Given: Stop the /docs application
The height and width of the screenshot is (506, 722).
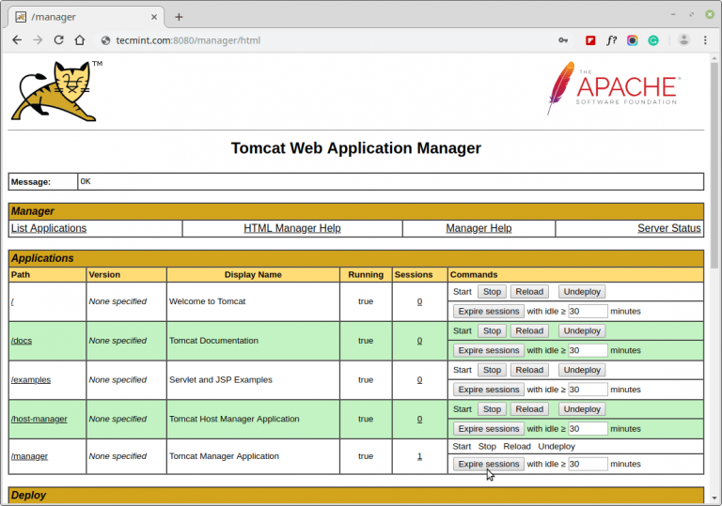Looking at the screenshot, I should tap(492, 330).
